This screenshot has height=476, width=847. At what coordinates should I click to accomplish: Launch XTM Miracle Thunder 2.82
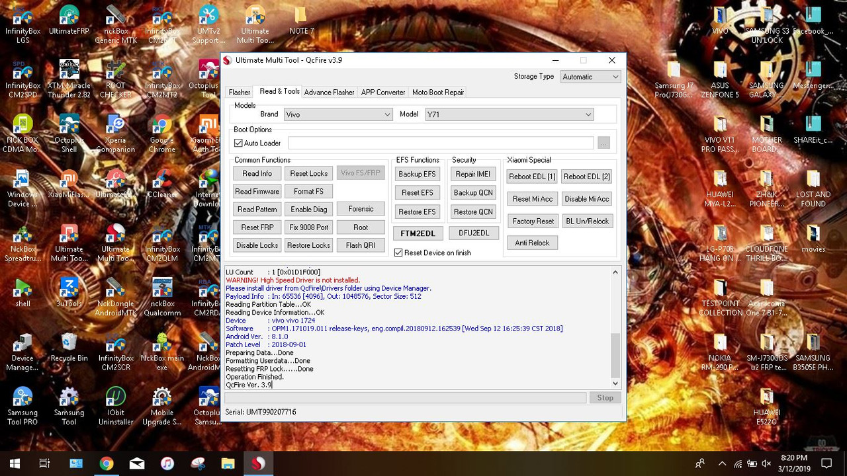click(69, 79)
